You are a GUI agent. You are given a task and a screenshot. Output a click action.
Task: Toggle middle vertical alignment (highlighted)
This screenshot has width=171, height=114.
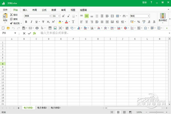point(87,16)
